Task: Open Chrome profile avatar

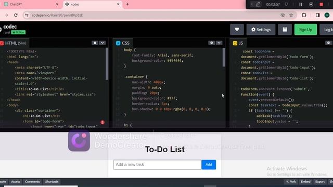Action: pos(327,15)
